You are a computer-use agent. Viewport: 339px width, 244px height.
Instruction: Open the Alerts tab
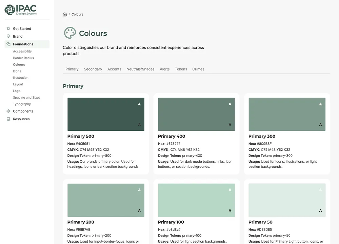(165, 69)
